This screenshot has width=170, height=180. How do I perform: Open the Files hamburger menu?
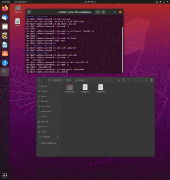[x=134, y=80]
